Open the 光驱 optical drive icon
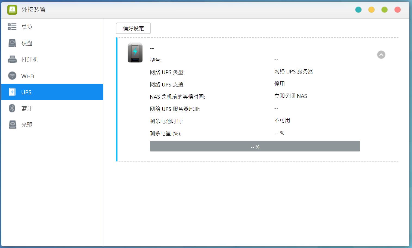Image resolution: width=412 pixels, height=248 pixels. coord(12,125)
